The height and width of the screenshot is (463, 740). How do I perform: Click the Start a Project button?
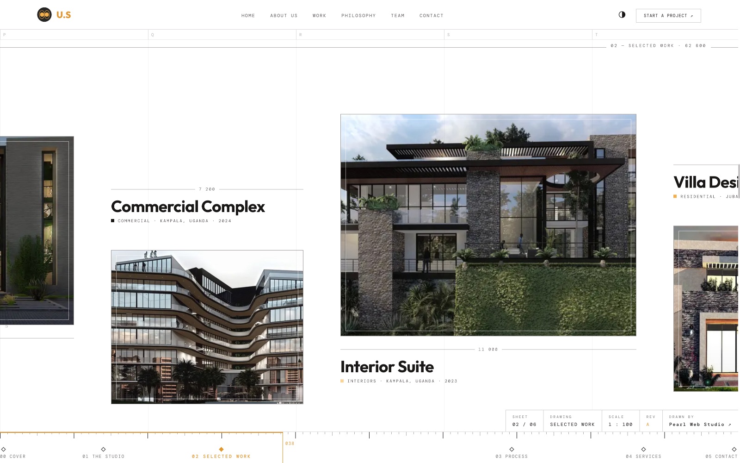click(x=668, y=16)
